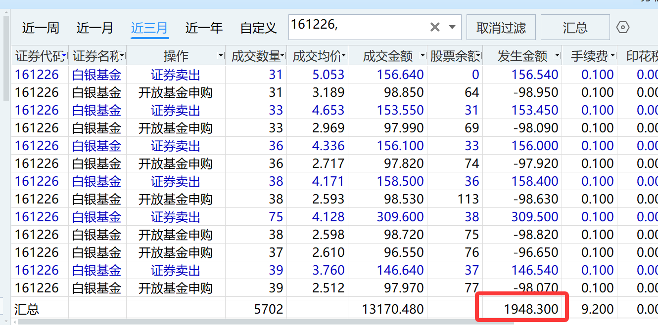Open the 操作 column filter arrow

click(x=221, y=57)
